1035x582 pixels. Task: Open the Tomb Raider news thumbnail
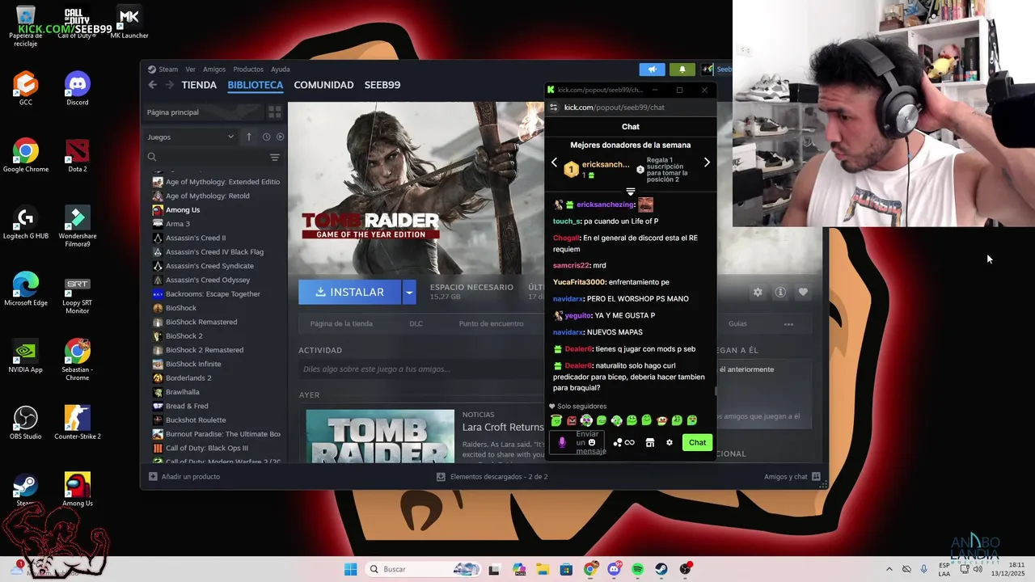pyautogui.click(x=380, y=436)
